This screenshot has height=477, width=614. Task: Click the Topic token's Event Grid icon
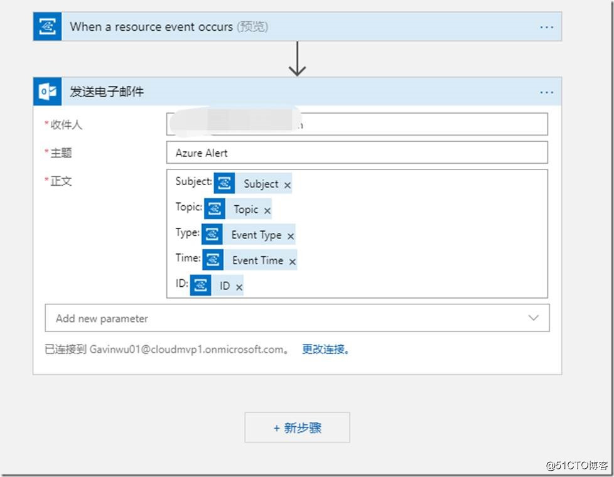click(x=215, y=208)
